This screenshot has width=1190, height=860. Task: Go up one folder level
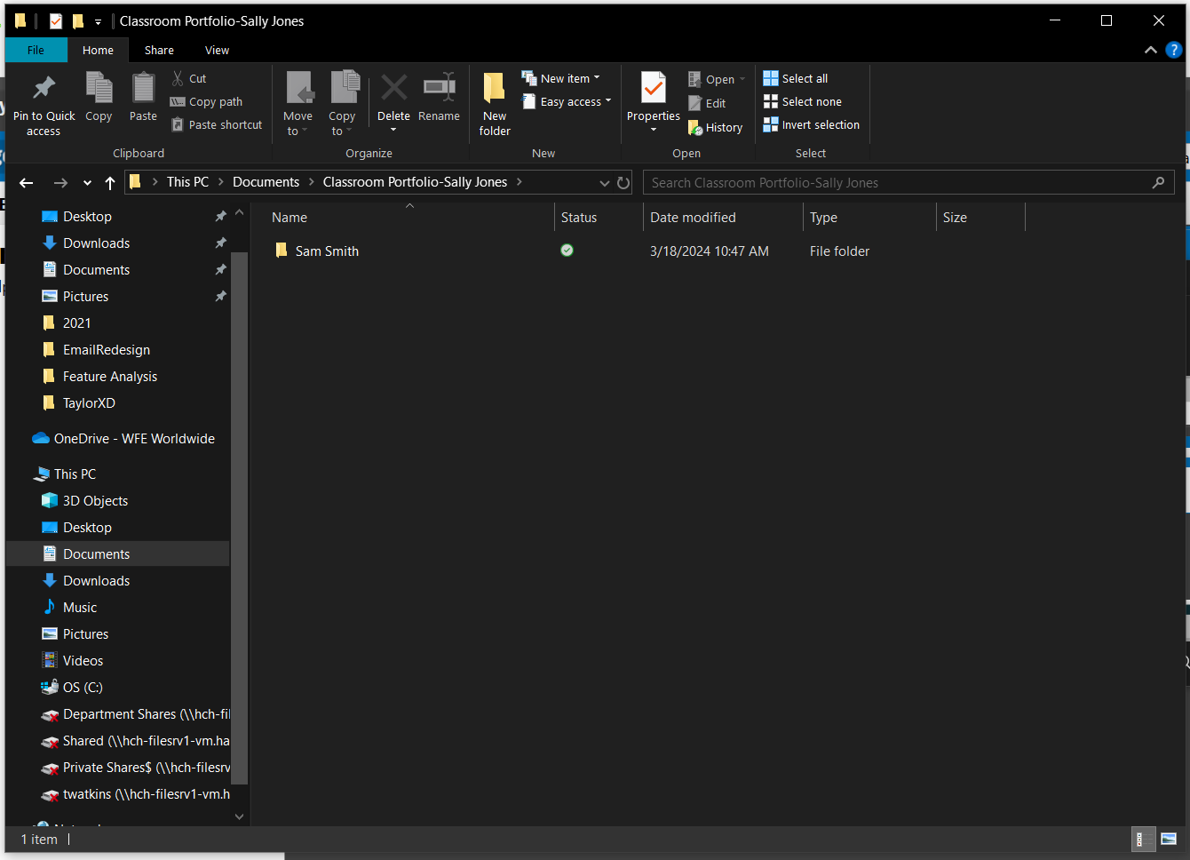[110, 183]
